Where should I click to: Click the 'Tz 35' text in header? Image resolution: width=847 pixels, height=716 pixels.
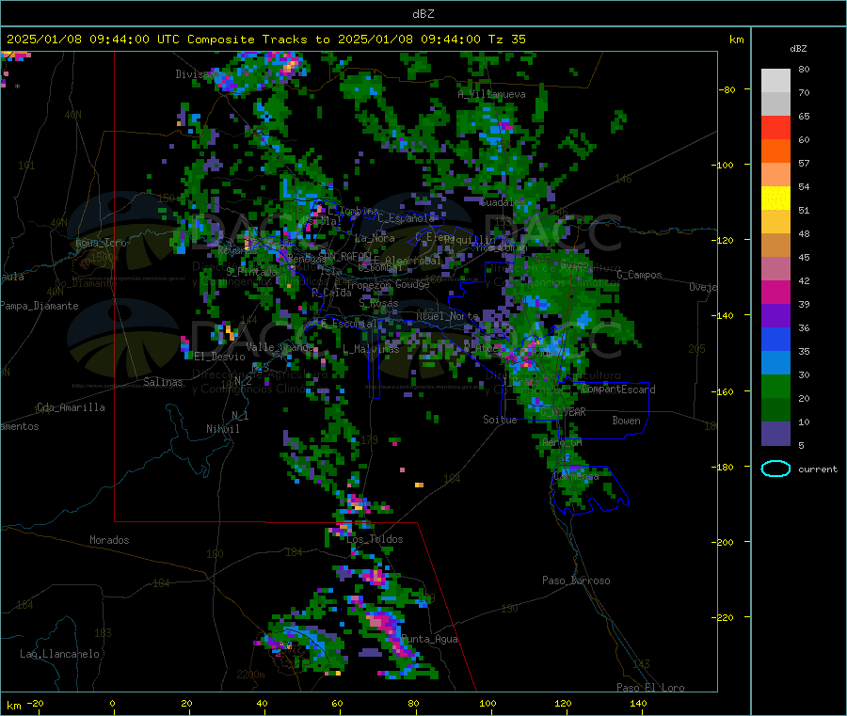(x=506, y=40)
